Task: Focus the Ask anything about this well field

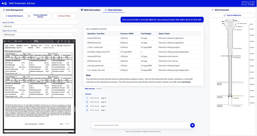Action: [141, 125]
